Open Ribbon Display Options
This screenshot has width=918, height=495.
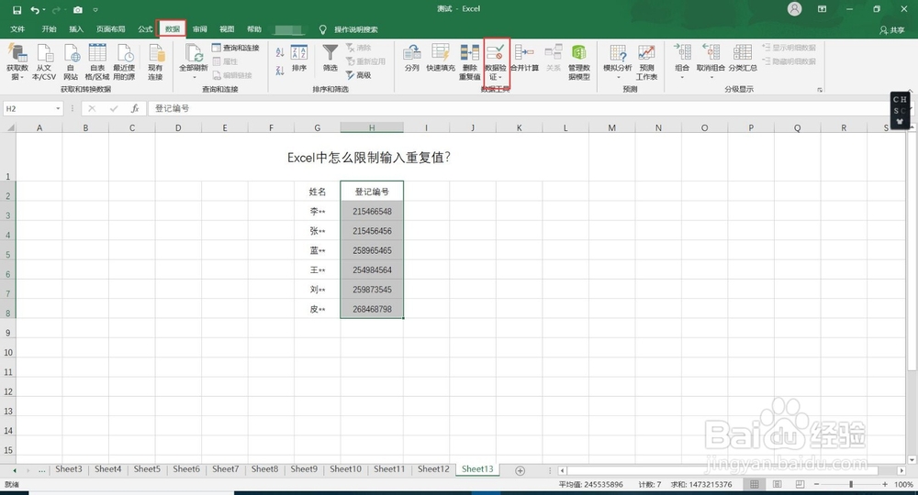pyautogui.click(x=822, y=9)
